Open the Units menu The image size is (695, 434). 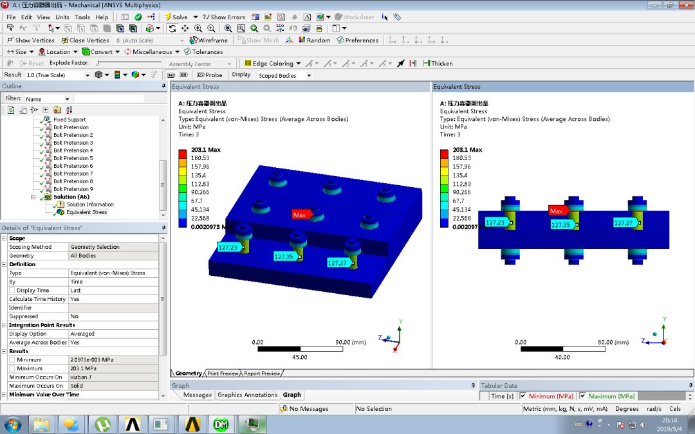pos(62,17)
